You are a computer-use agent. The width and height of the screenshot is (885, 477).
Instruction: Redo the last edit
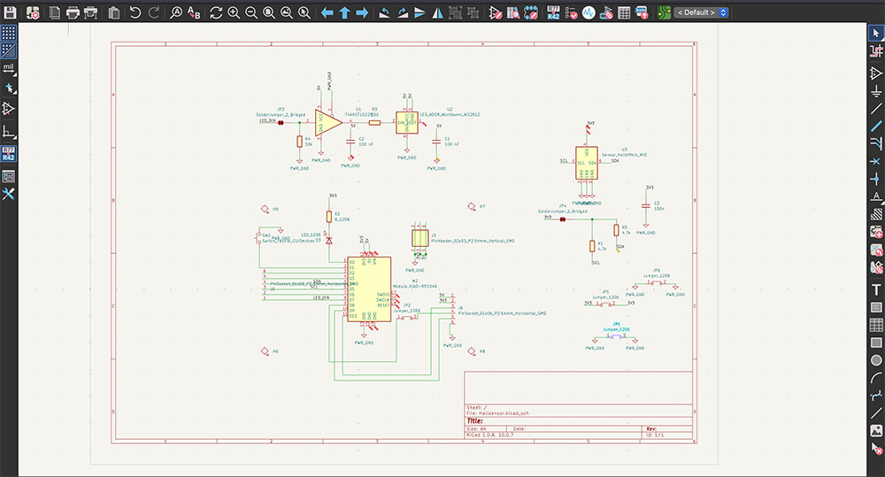(x=153, y=12)
